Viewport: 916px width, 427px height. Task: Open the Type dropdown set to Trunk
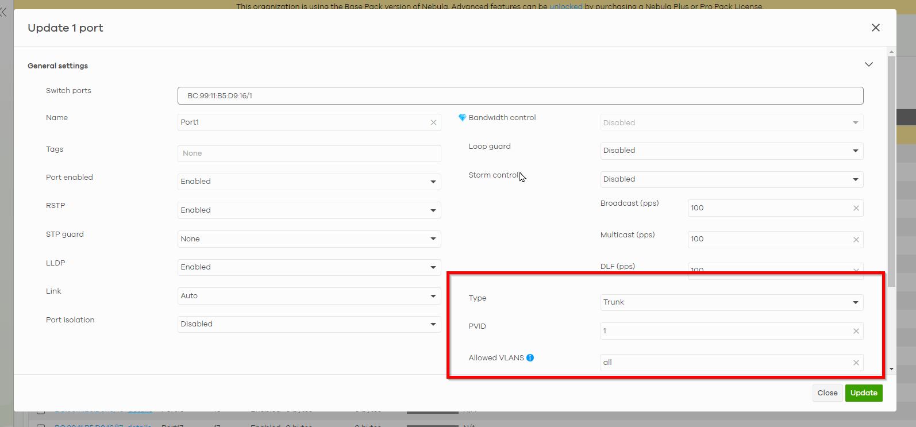point(731,302)
